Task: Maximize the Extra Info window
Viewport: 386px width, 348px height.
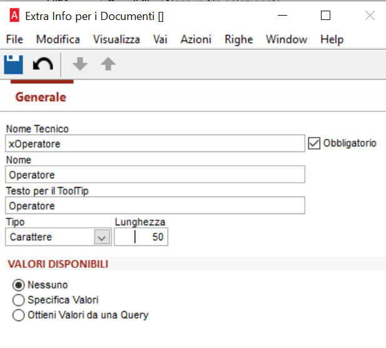Action: [325, 16]
